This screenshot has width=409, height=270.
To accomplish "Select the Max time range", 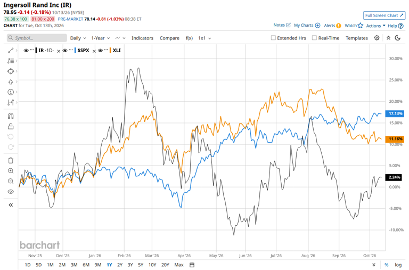I will tap(179, 265).
